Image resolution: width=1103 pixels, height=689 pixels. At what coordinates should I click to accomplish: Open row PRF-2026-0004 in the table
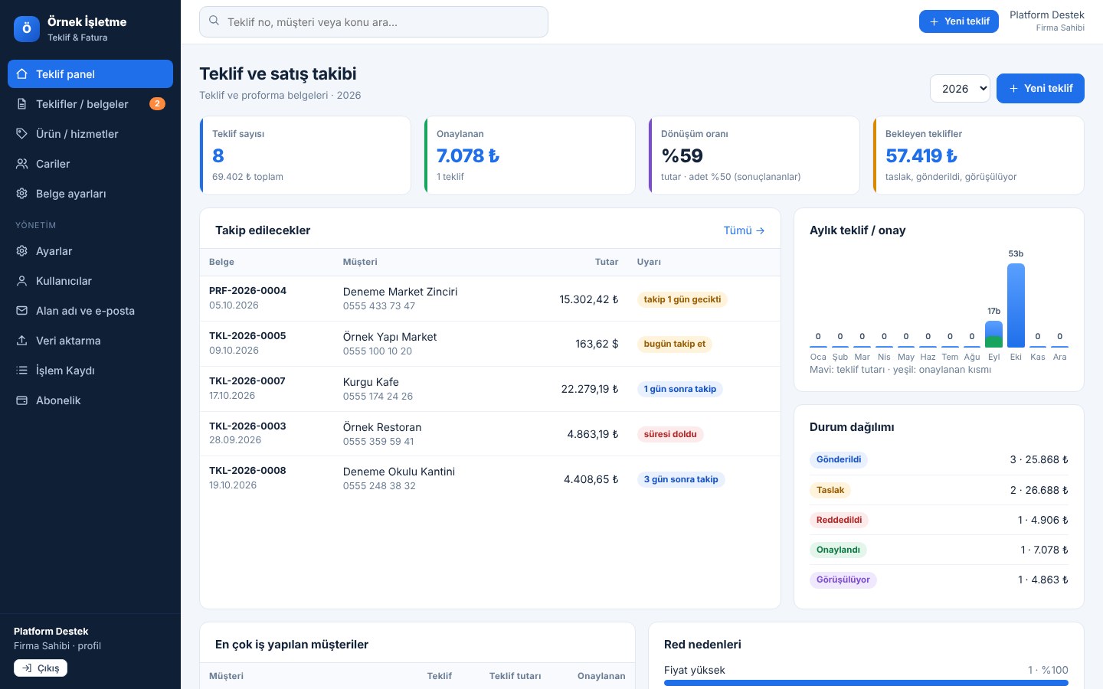coord(490,299)
